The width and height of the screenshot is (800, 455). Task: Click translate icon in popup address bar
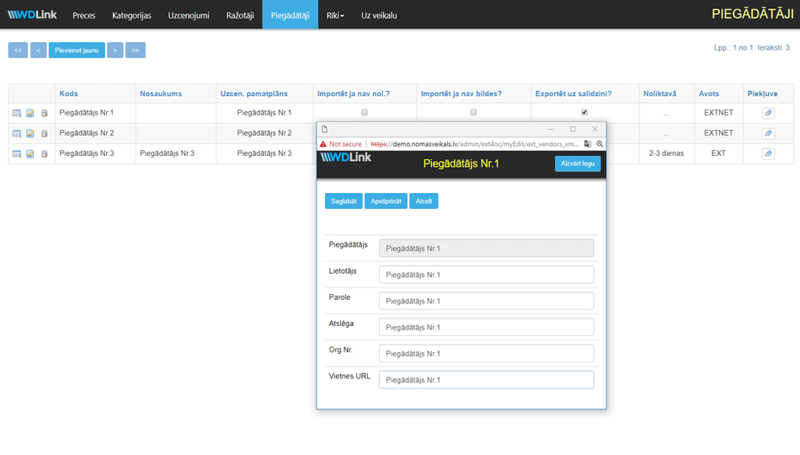(588, 144)
